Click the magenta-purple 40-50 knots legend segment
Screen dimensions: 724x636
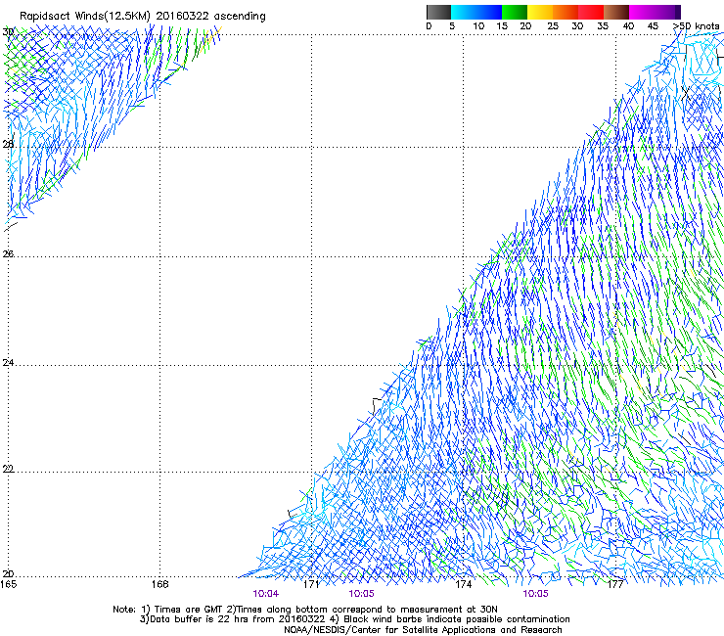(x=655, y=12)
